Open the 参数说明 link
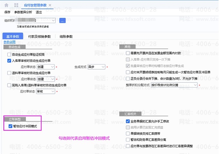 tap(9, 42)
